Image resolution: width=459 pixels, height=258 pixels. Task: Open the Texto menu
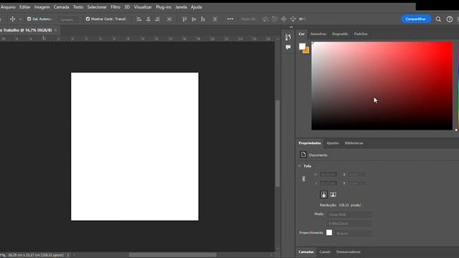[x=78, y=7]
